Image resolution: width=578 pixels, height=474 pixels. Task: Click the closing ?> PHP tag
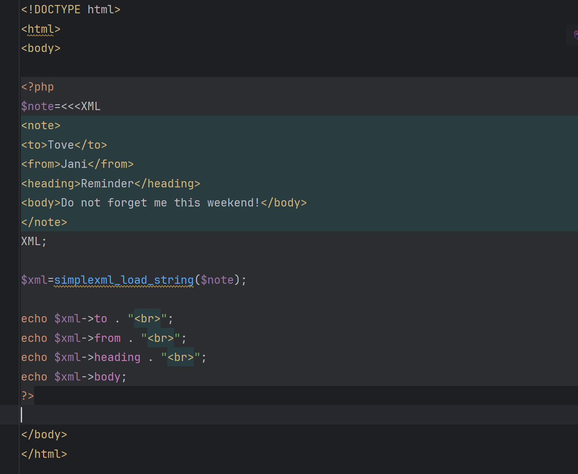27,396
